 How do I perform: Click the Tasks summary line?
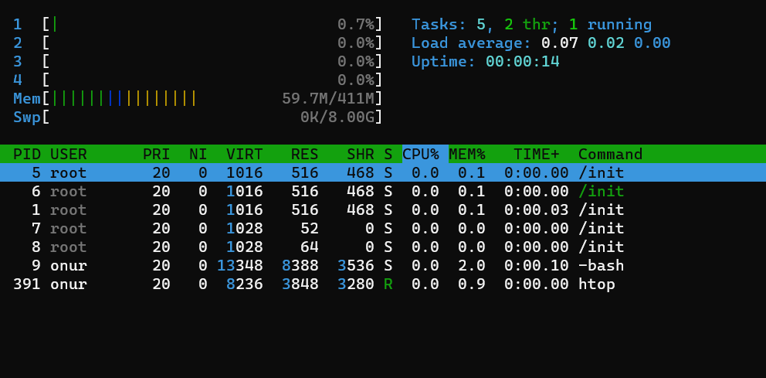(531, 24)
